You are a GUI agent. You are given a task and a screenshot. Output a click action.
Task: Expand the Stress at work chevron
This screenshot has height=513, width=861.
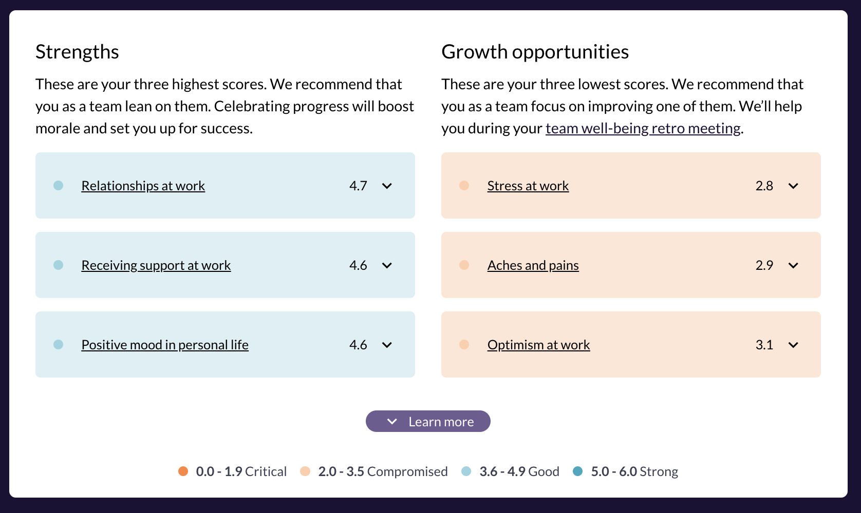[793, 186]
